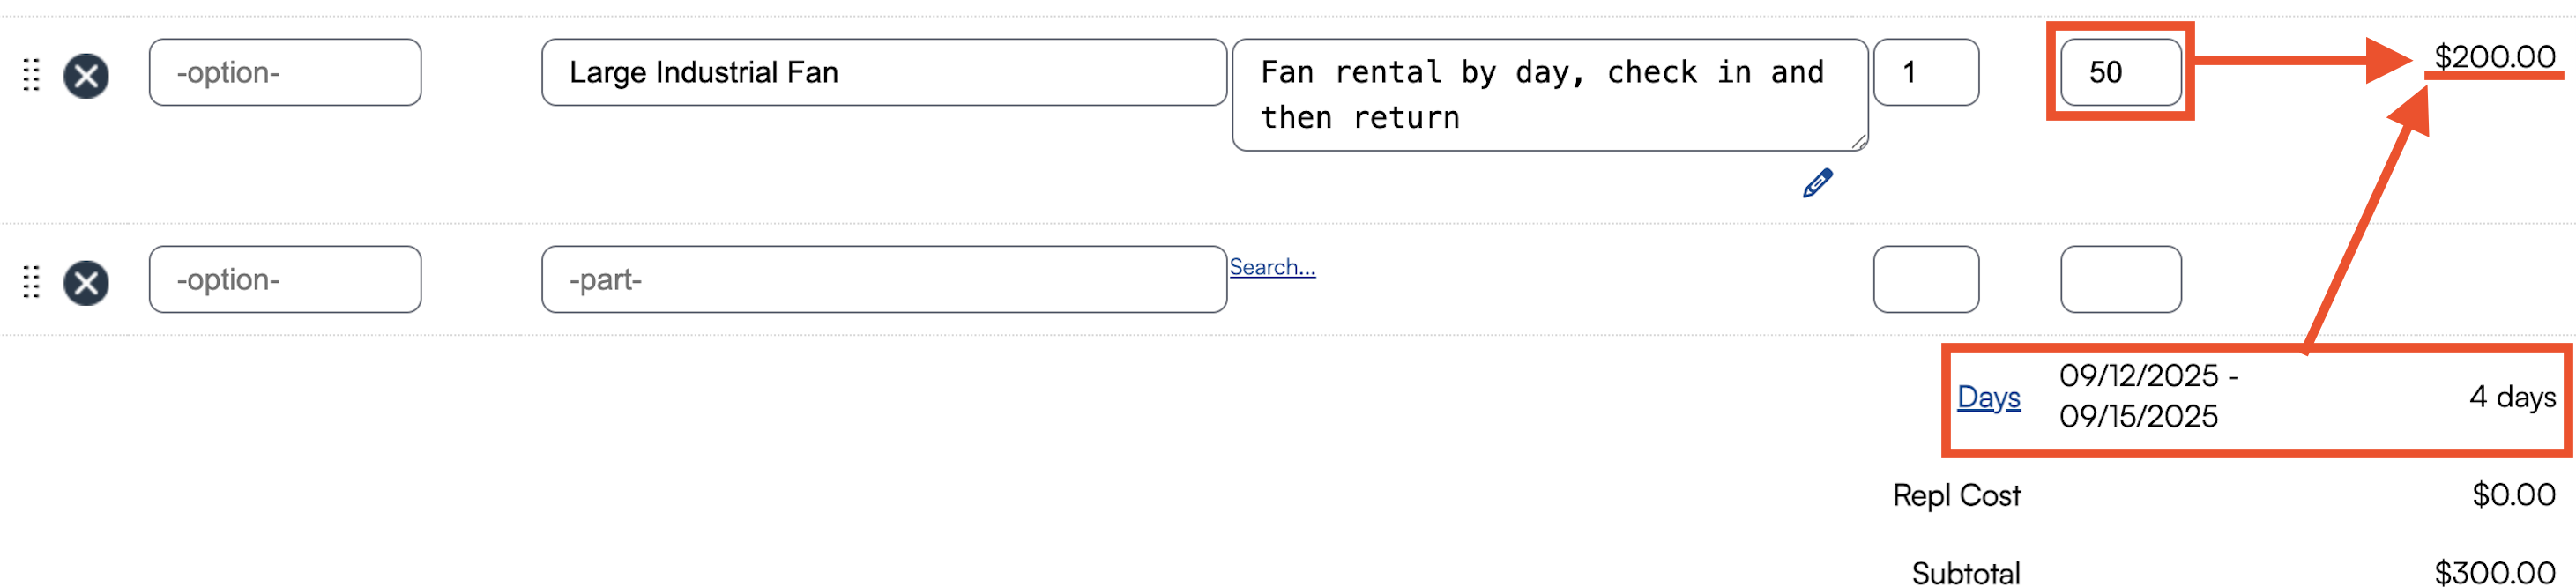Screen dimensions: 2576x587
Task: Click the drag handle on the Large Industrial Fan row
Action: (x=31, y=75)
